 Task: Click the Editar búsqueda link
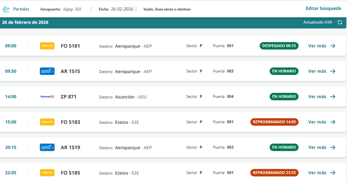pyautogui.click(x=323, y=8)
